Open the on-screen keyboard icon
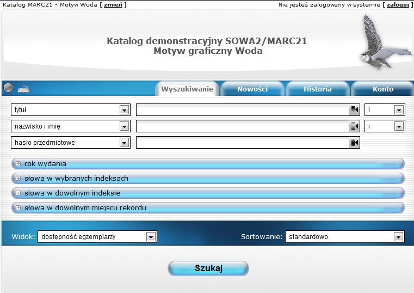 pos(23,89)
